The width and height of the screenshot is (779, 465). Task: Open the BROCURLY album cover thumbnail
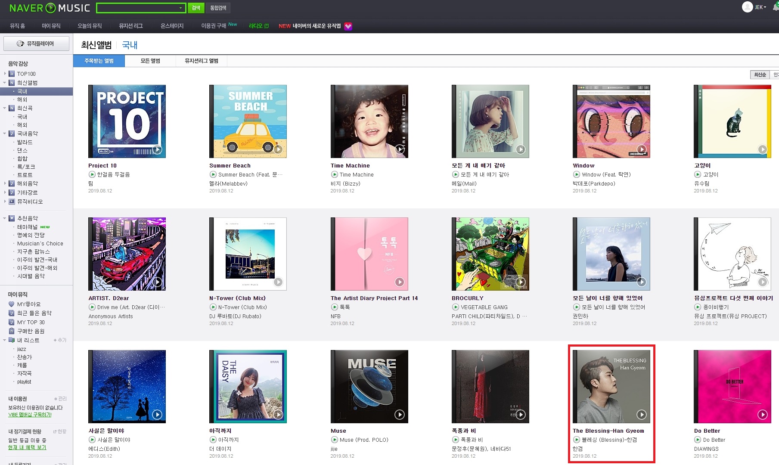point(490,254)
